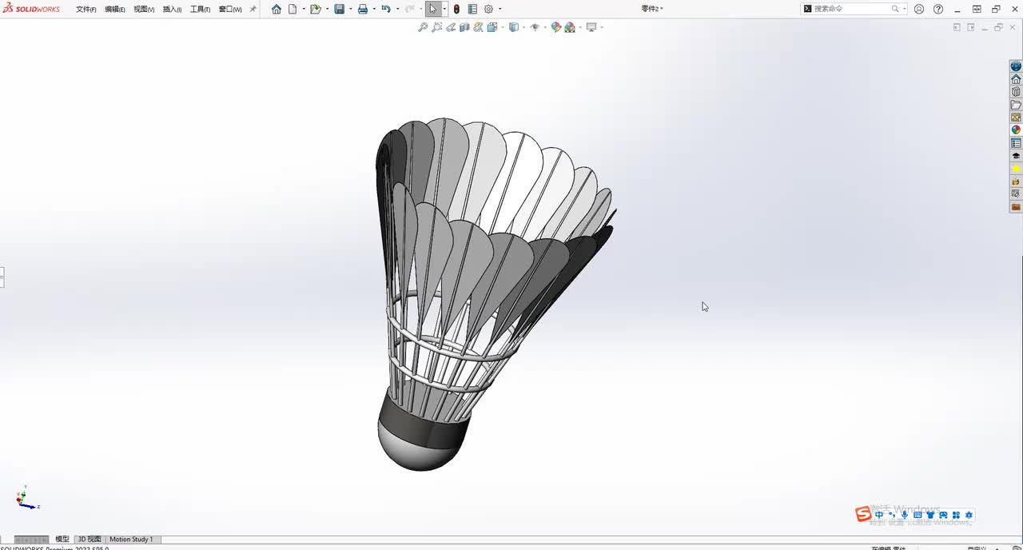
Task: Expand the Options gear dropdown arrow
Action: [500, 9]
